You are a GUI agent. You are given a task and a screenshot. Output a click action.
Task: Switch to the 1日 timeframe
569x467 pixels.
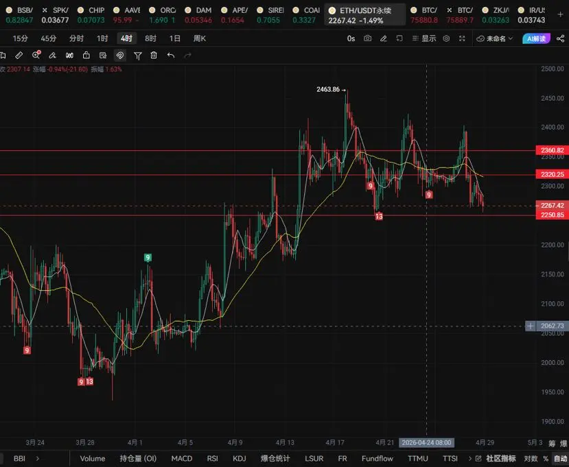tap(175, 38)
